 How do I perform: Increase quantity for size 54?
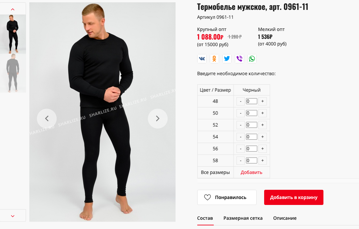(262, 137)
